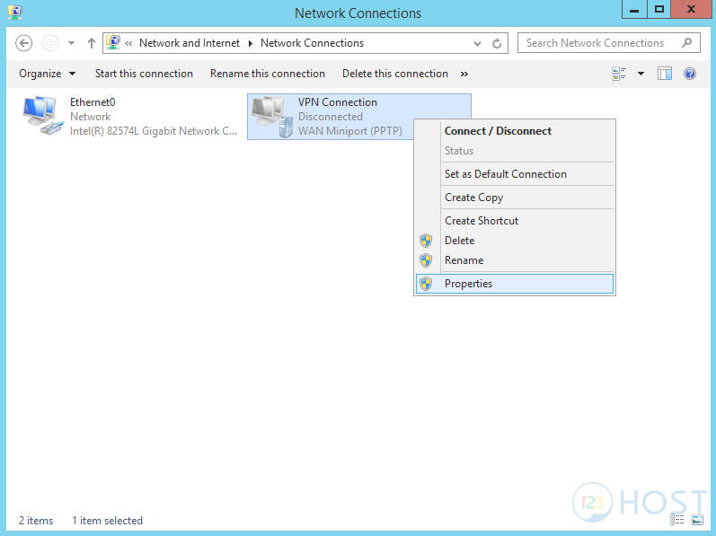Change your view icon
Image resolution: width=716 pixels, height=536 pixels.
pyautogui.click(x=619, y=74)
